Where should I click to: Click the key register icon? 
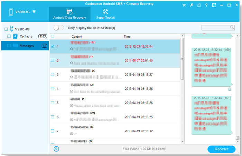[x=192, y=5]
